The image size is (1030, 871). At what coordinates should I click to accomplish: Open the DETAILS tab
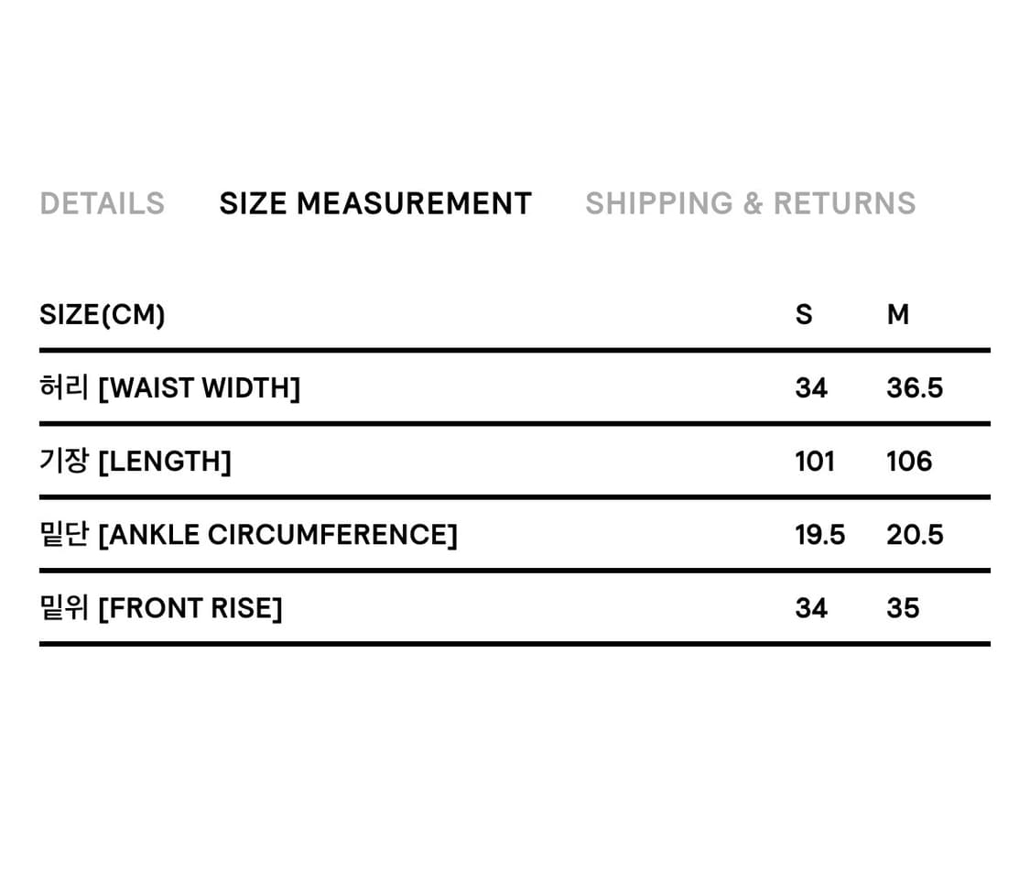[x=102, y=203]
